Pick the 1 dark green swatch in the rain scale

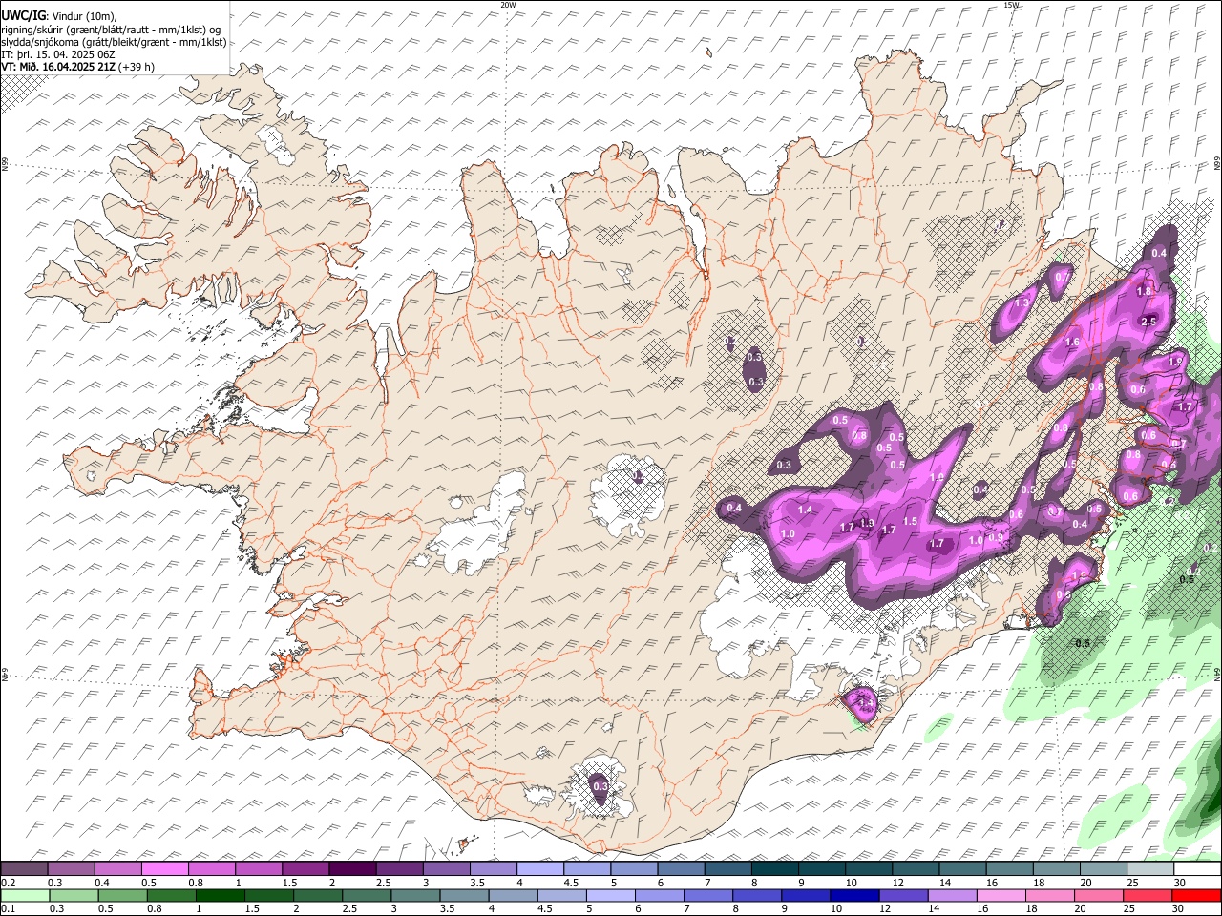tap(221, 895)
